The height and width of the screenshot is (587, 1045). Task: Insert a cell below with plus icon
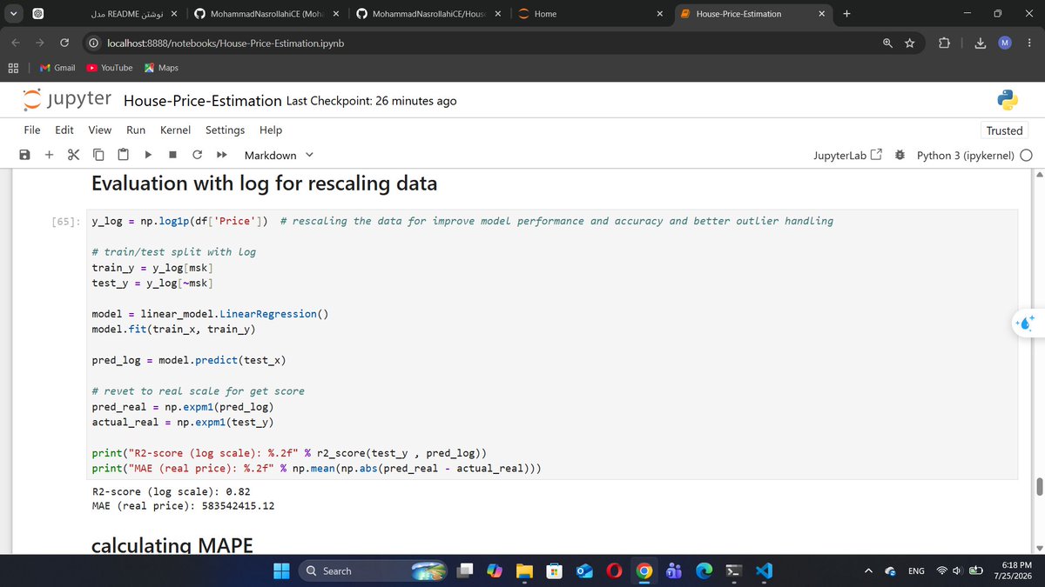49,155
